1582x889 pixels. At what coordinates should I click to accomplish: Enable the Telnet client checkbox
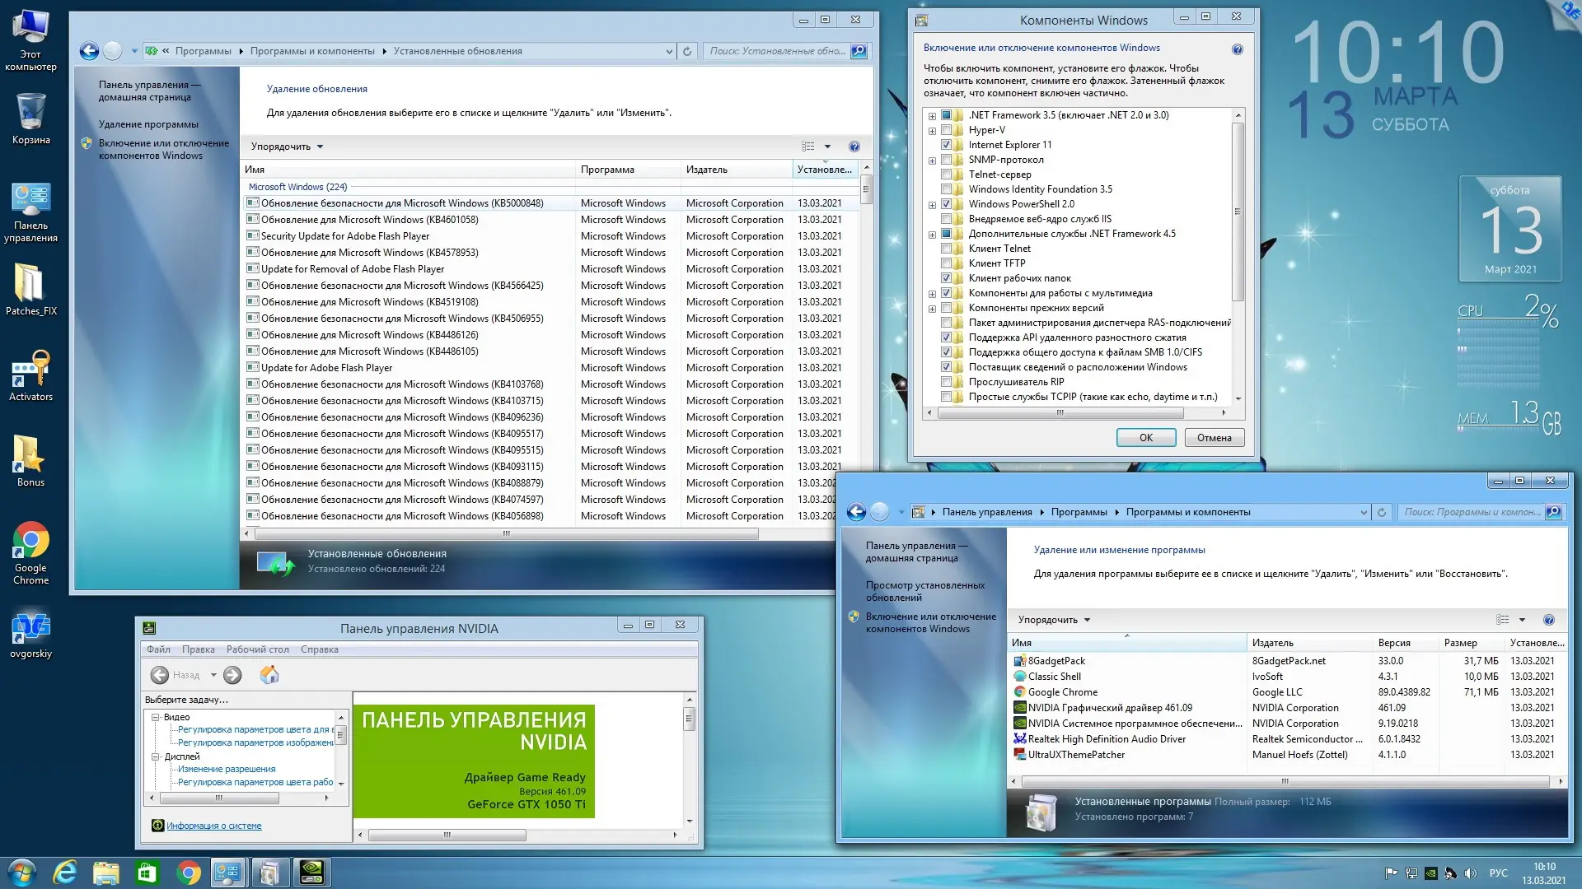pos(946,249)
